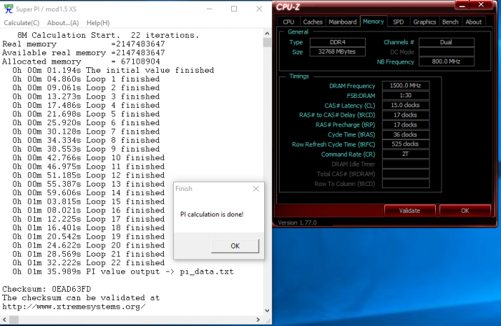The image size is (501, 326).
Task: Click the DRAM Frequency 1500.0 MHz value
Action: point(406,86)
